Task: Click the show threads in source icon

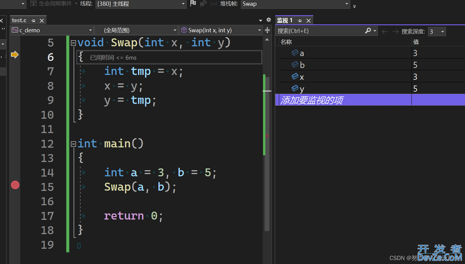Action: pyautogui.click(x=203, y=3)
